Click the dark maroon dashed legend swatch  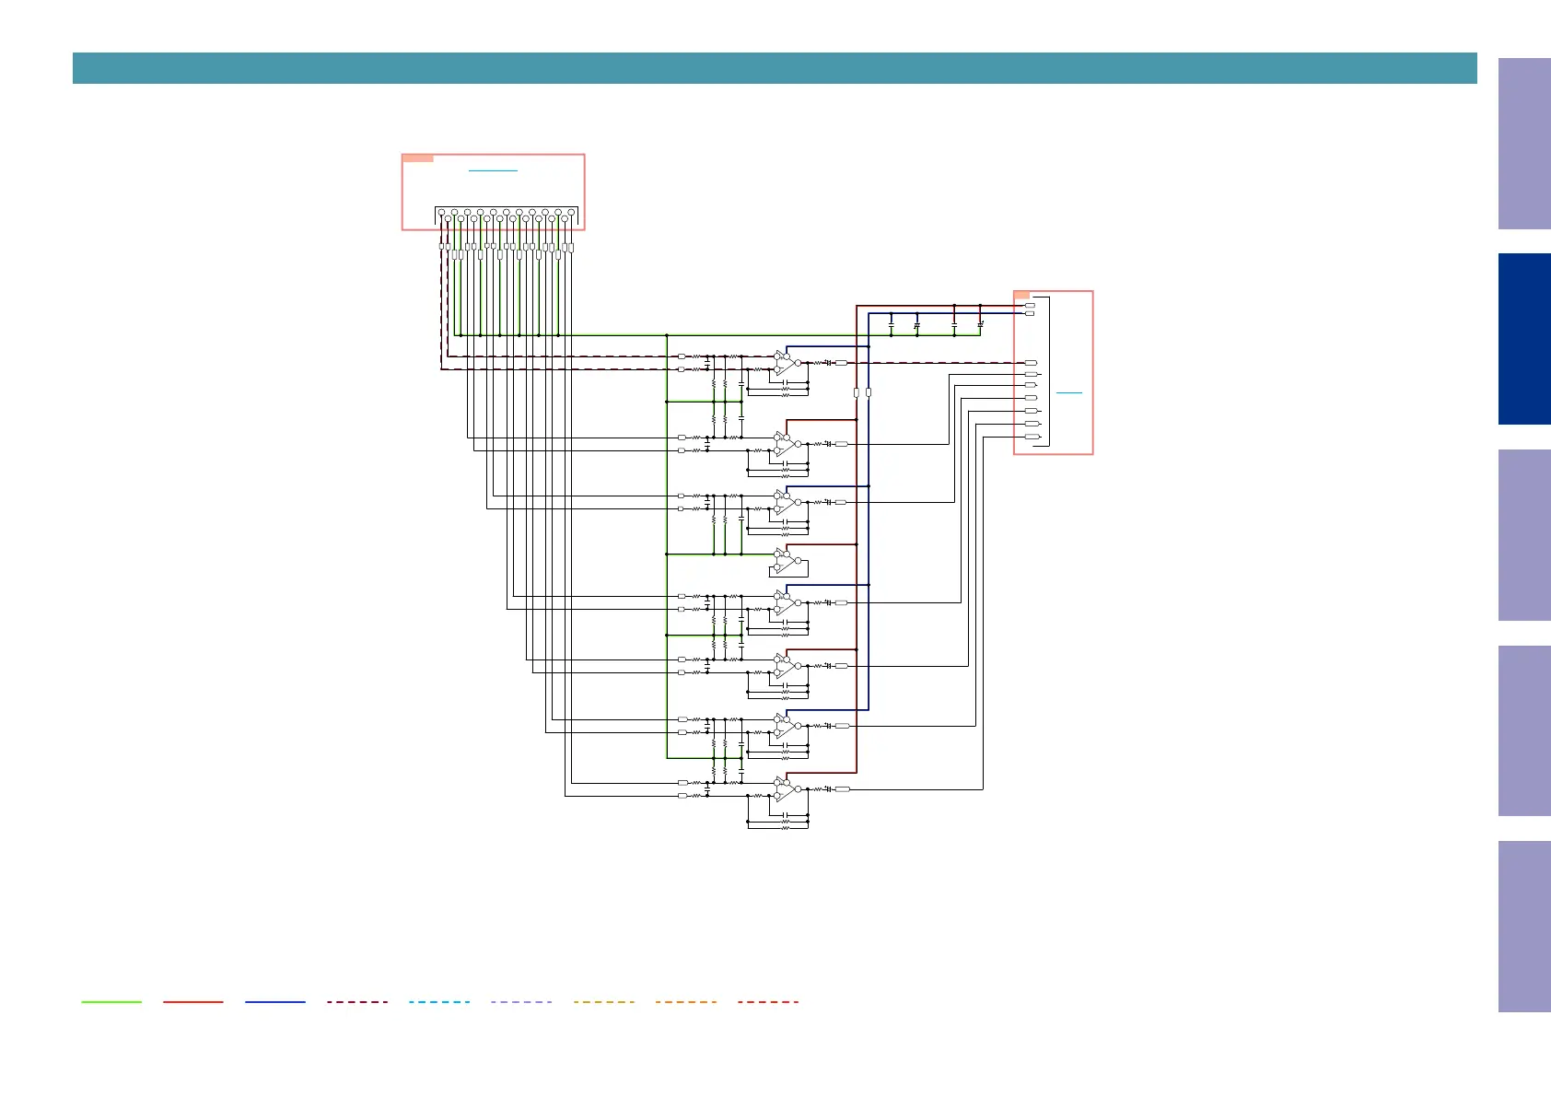pyautogui.click(x=357, y=1001)
